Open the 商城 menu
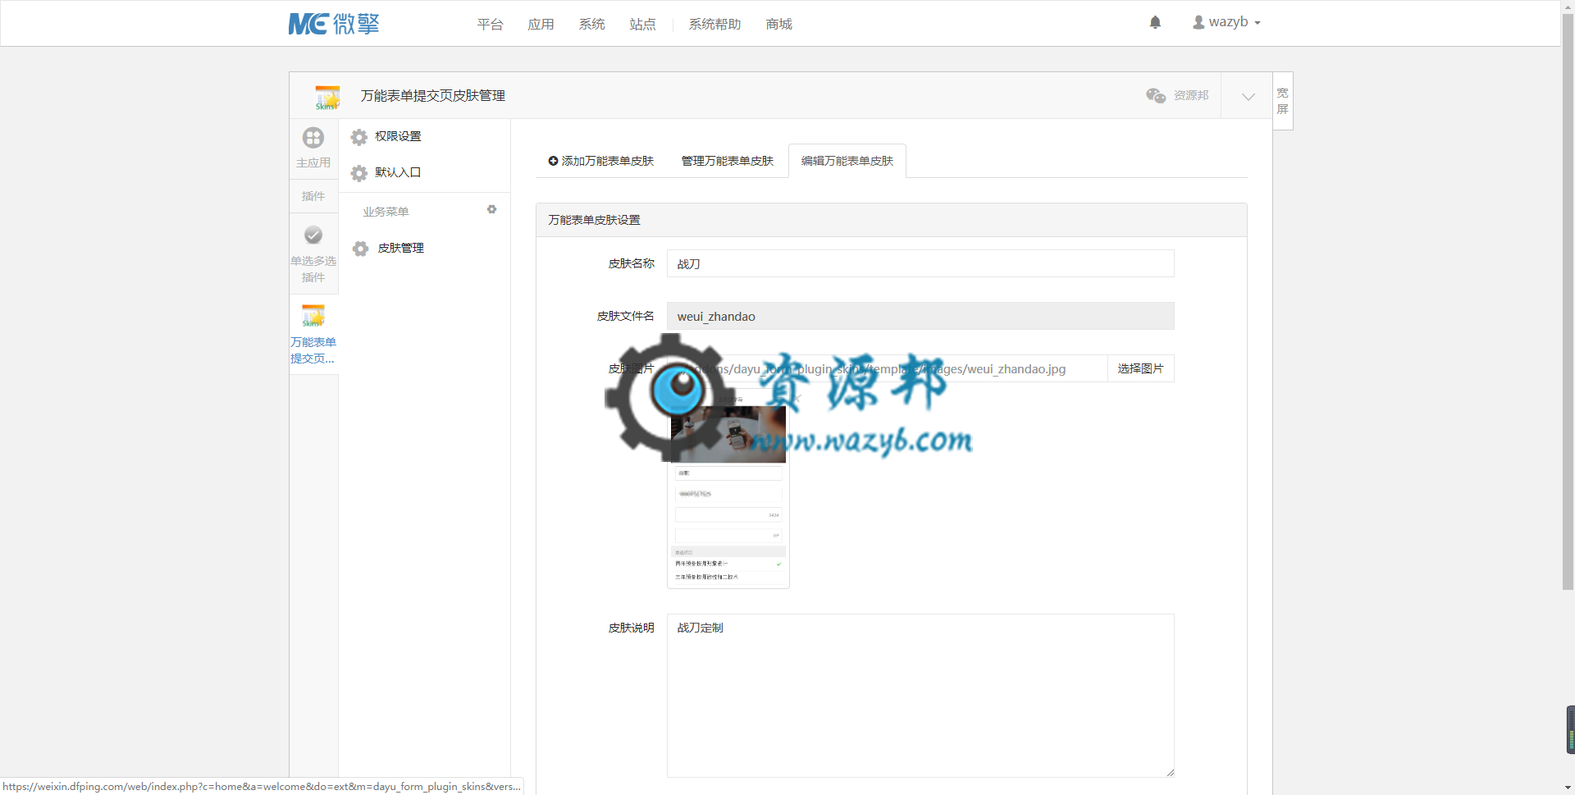 (x=778, y=25)
